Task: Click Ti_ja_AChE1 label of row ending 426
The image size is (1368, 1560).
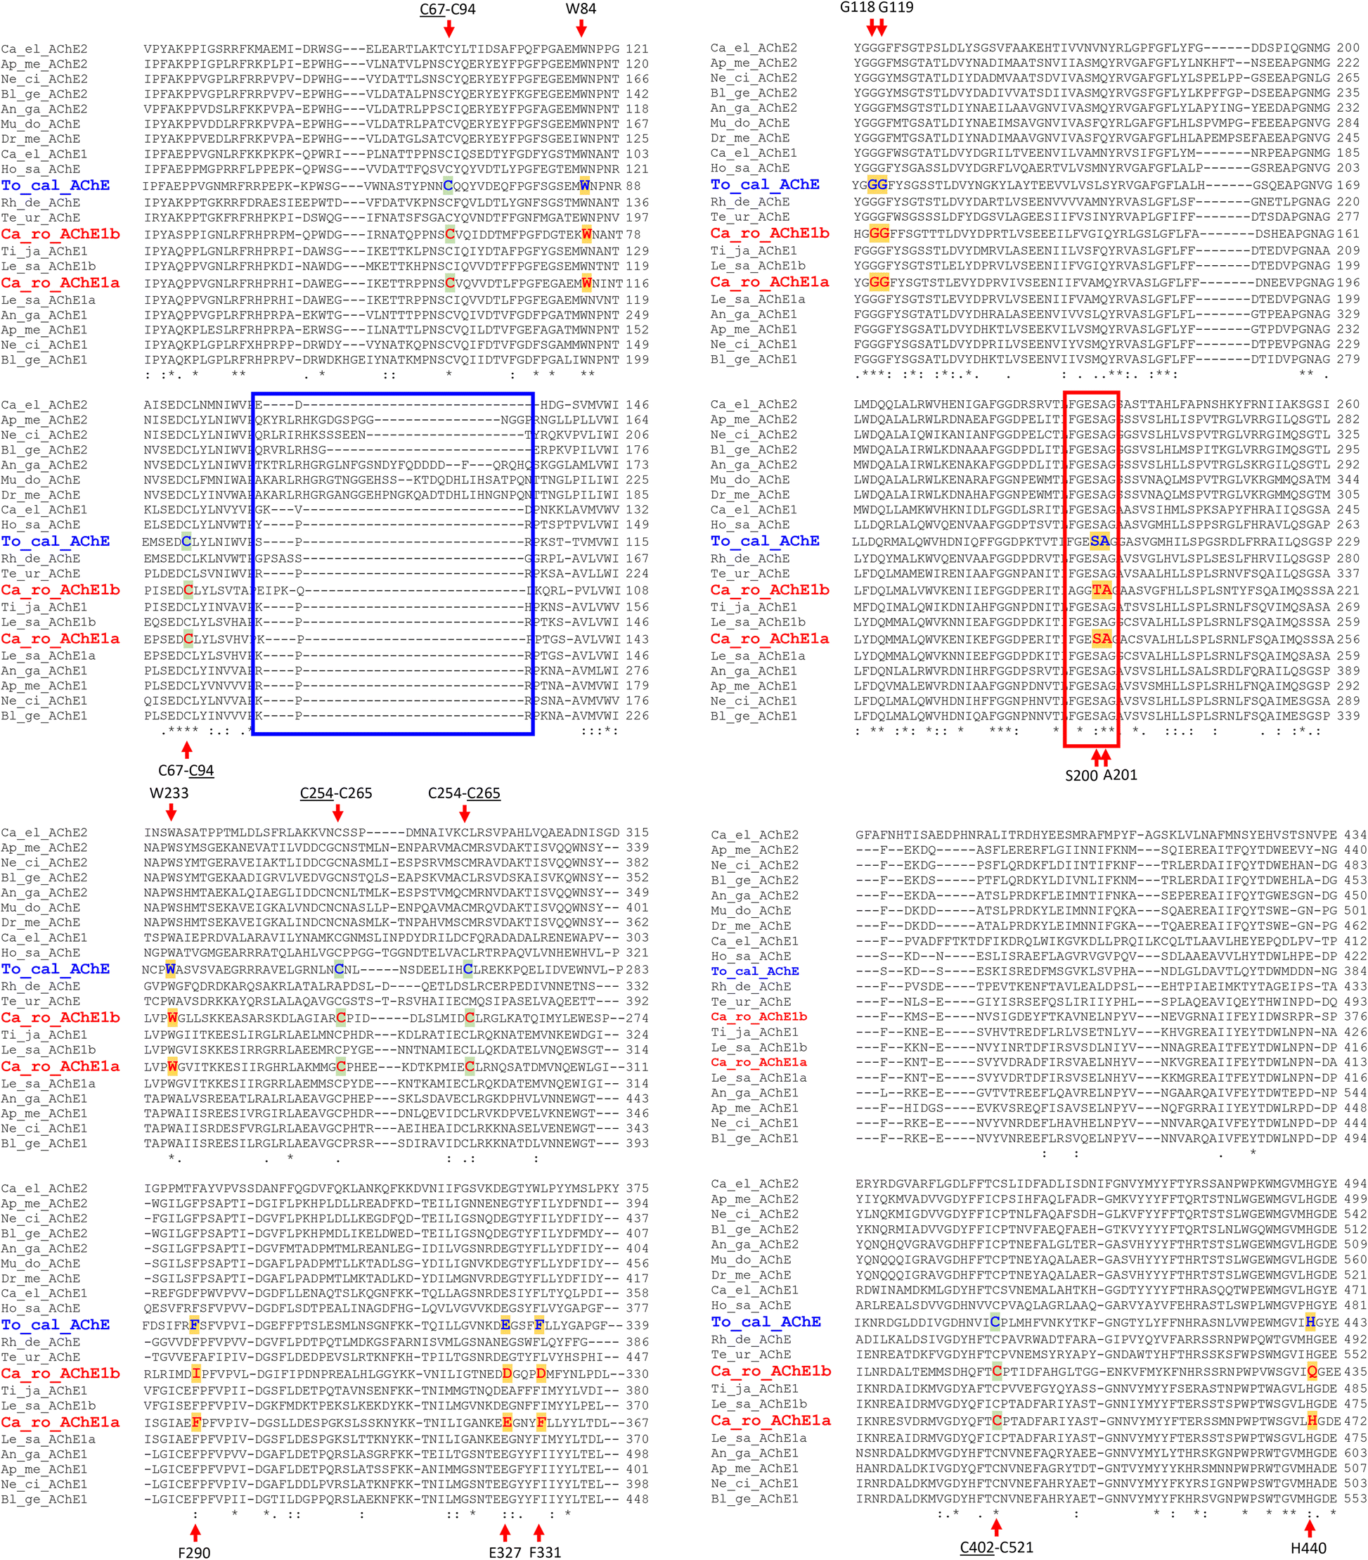Action: pyautogui.click(x=754, y=1032)
